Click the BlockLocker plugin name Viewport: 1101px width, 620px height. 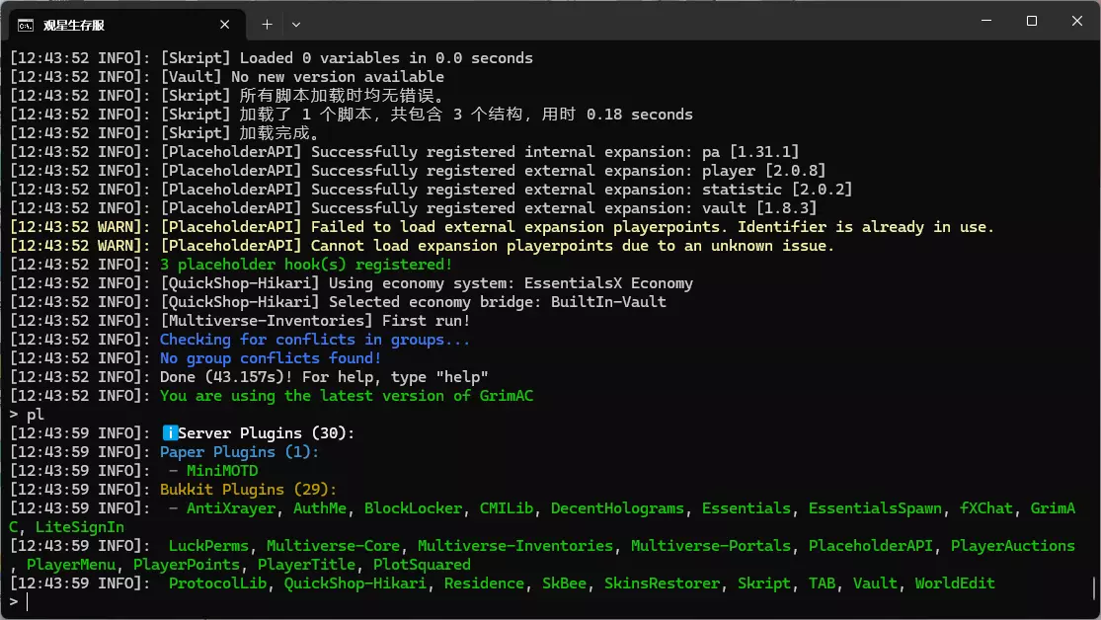(x=413, y=508)
